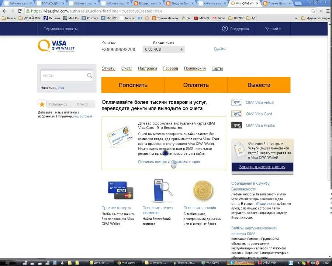Image resolution: width=332 pixels, height=266 pixels.
Task: Open the Русский language dropdown
Action: (x=273, y=29)
